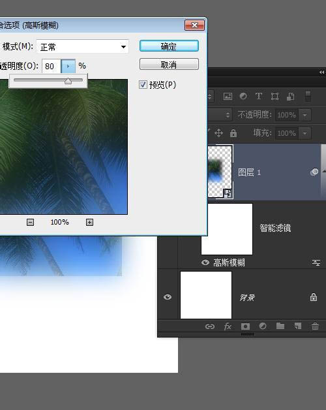The height and width of the screenshot is (410, 326).
Task: Close the blending options dialog
Action: point(194,25)
